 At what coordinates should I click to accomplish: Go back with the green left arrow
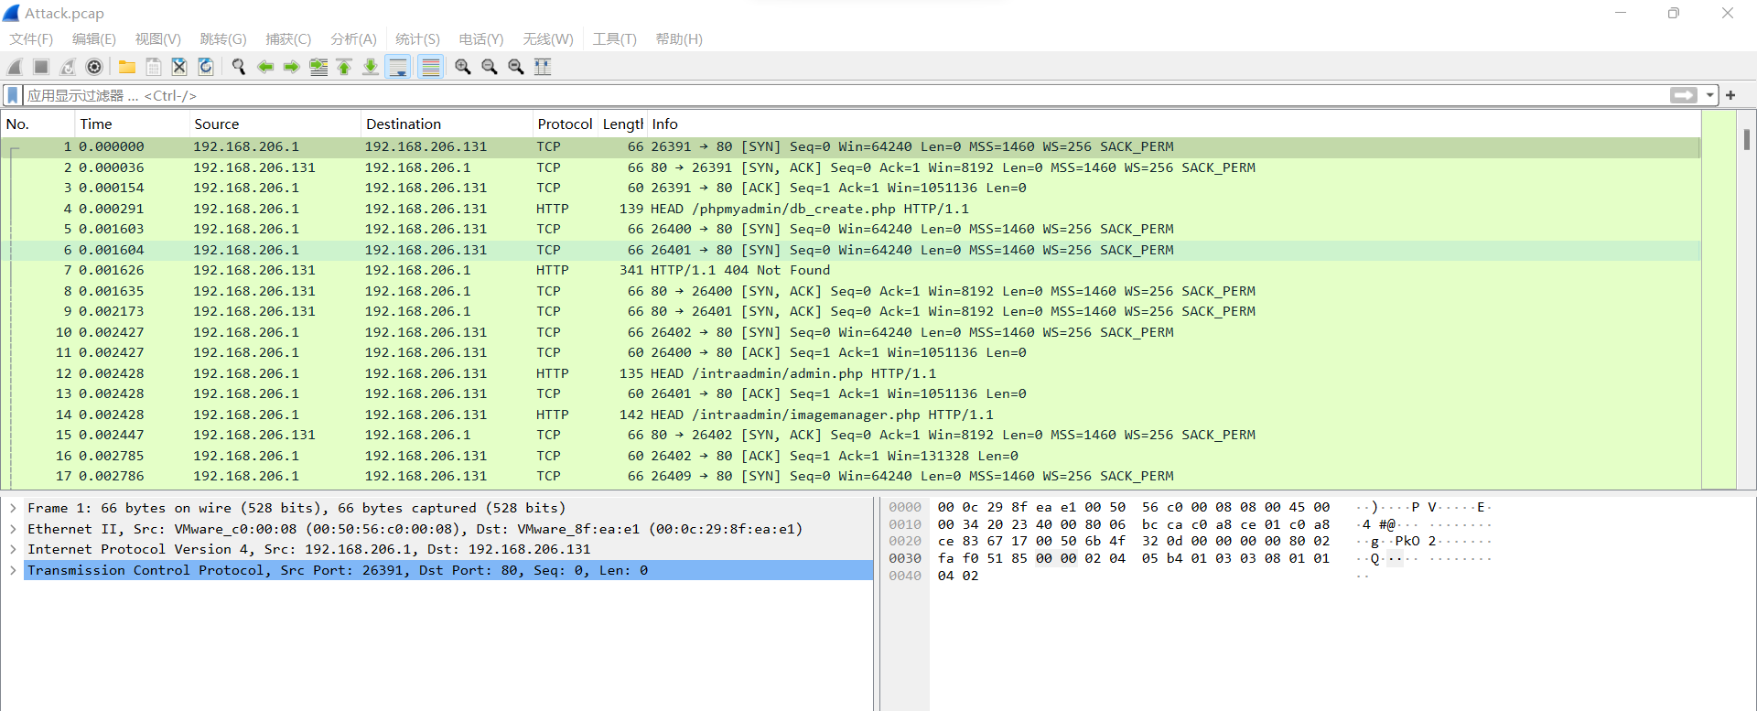coord(265,67)
